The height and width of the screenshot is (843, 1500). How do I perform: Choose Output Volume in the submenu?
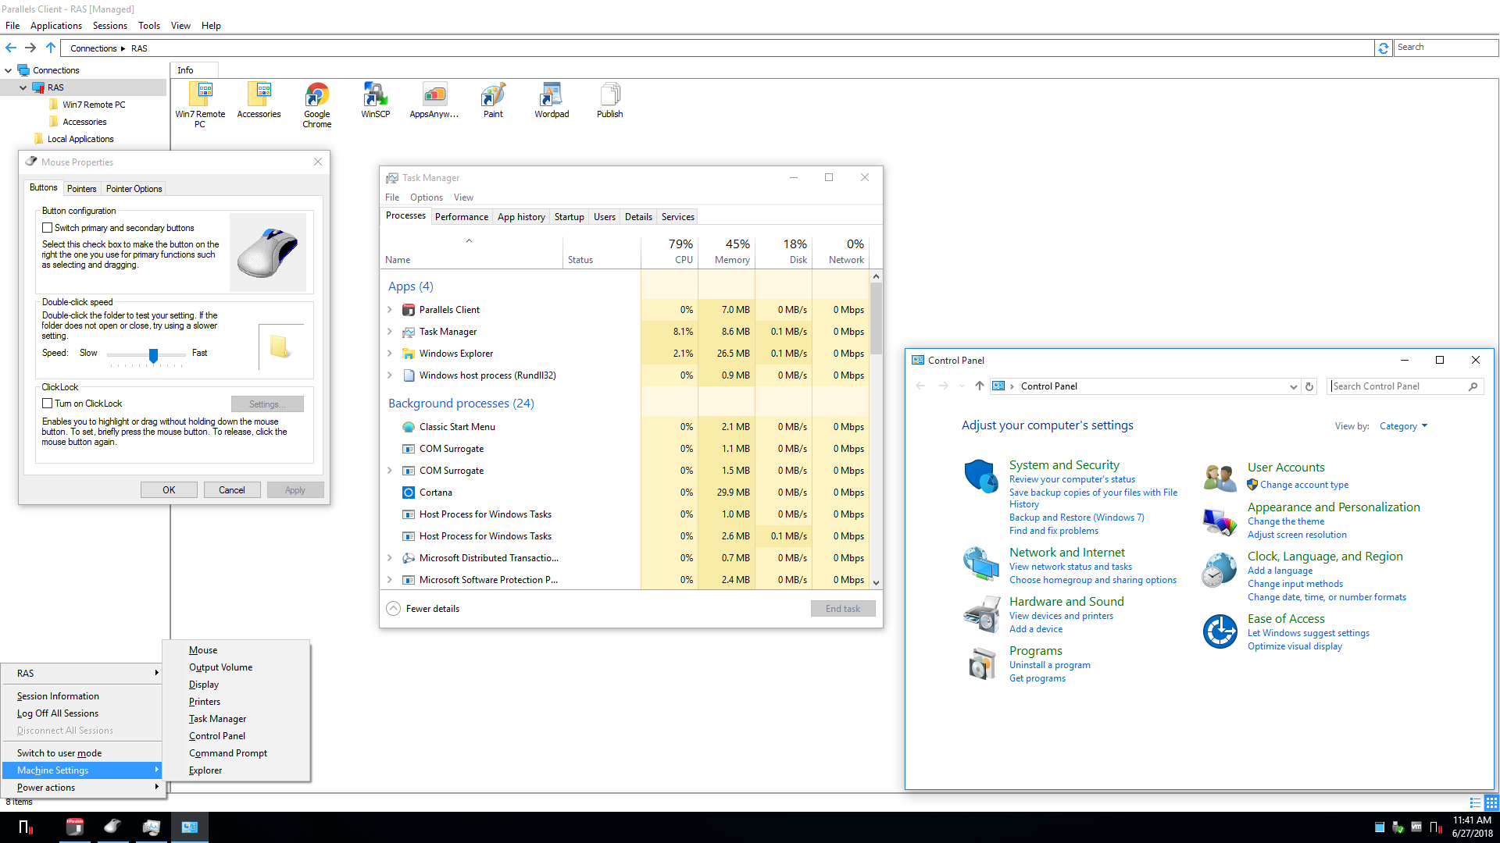tap(221, 667)
